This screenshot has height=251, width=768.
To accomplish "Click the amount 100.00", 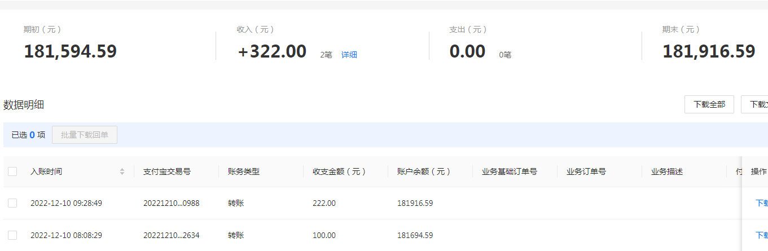I will (324, 235).
